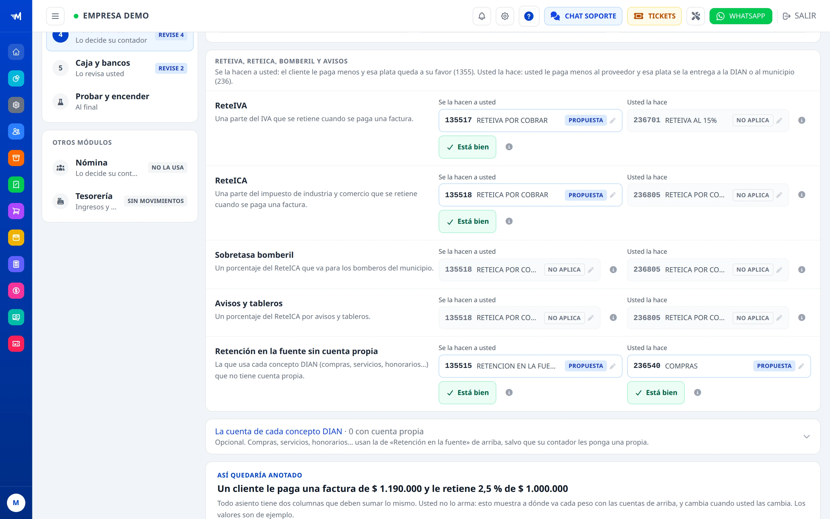Edit account 236540 COMPRAS pencil

point(801,366)
